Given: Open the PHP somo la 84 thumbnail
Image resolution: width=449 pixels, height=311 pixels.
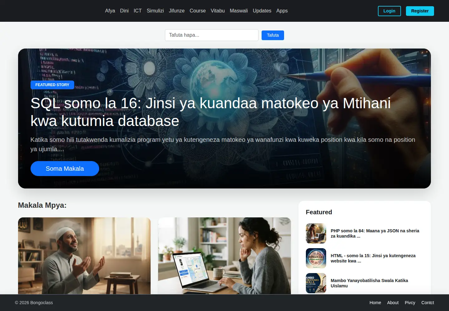Looking at the screenshot, I should click(x=316, y=233).
